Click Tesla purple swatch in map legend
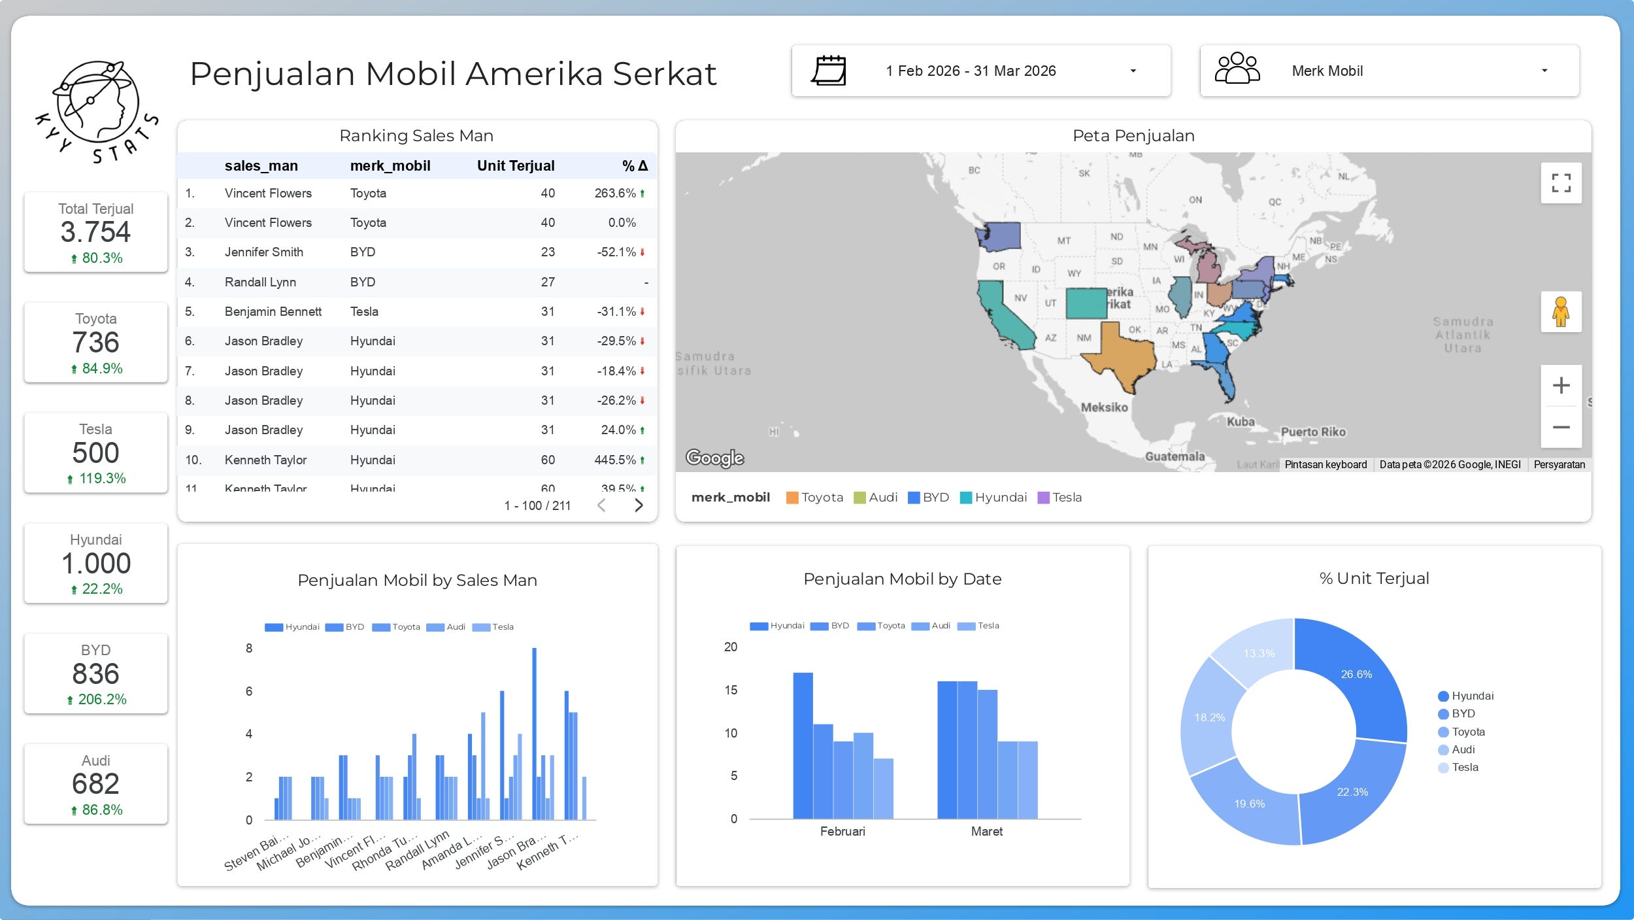The height and width of the screenshot is (920, 1634). click(x=1043, y=498)
